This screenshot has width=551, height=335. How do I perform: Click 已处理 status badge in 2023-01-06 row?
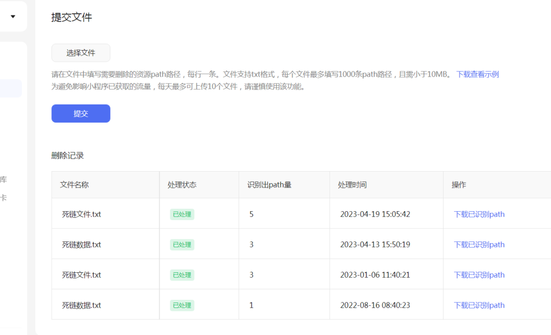tap(182, 275)
